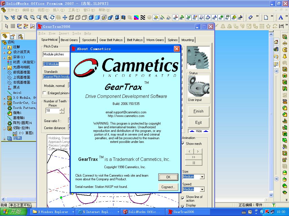Switch to the Bevel Gears tab
This screenshot has height=216, width=289.
[x=69, y=40]
